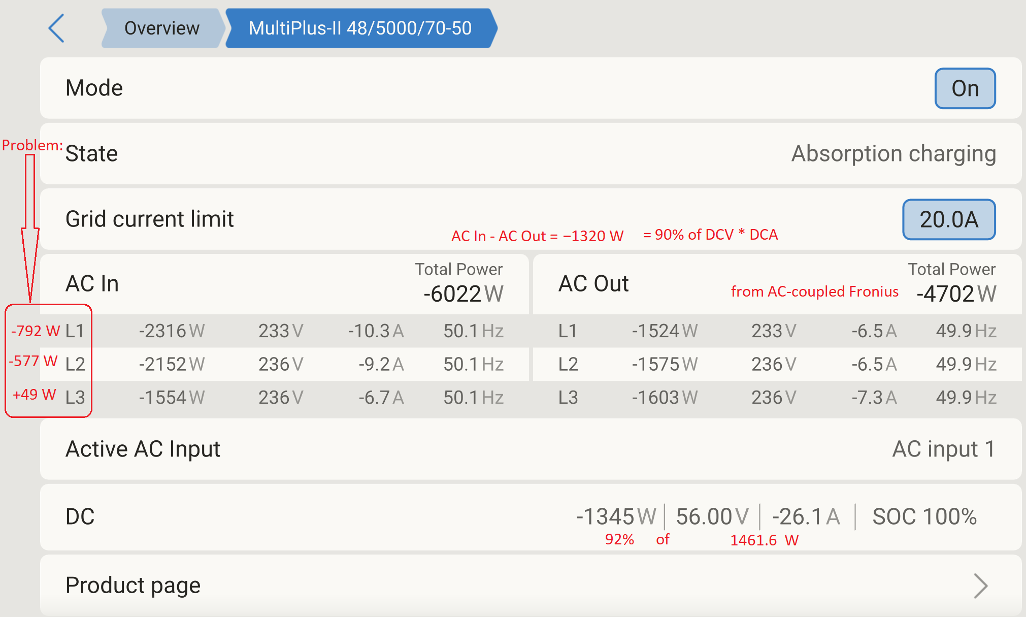Edit the 20.0A grid current limit
The image size is (1026, 617).
tap(949, 219)
